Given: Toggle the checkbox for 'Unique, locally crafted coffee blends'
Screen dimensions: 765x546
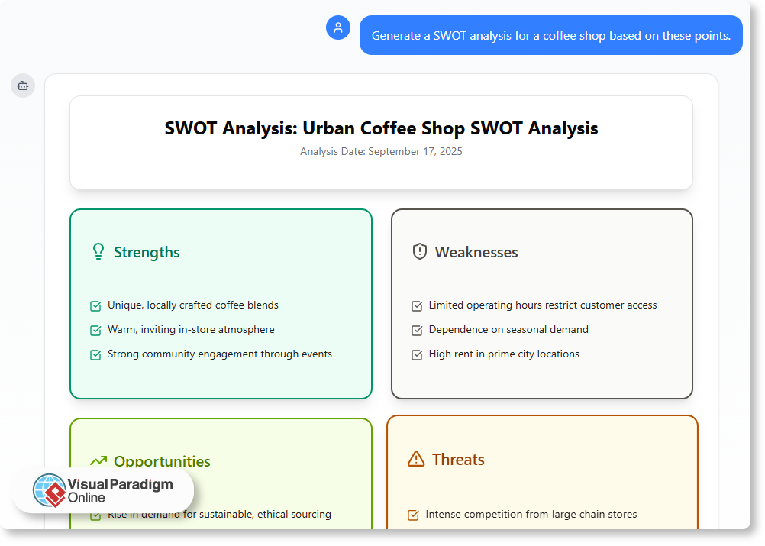Looking at the screenshot, I should point(95,305).
